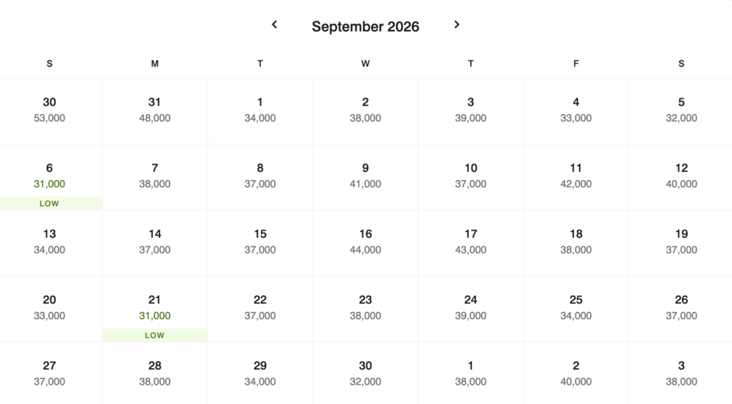Select September 21 with 31,000 points
The height and width of the screenshot is (404, 732).
tap(154, 307)
